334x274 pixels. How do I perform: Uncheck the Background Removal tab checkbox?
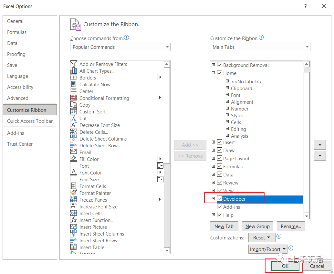pyautogui.click(x=220, y=65)
